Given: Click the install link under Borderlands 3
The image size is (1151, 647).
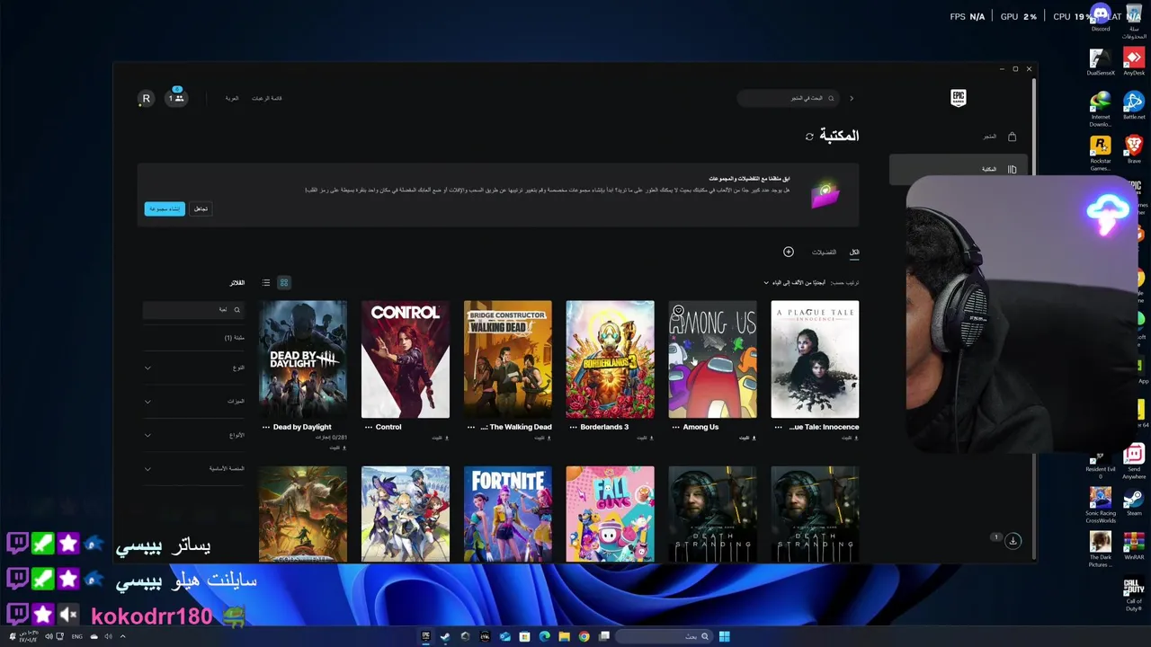Looking at the screenshot, I should tap(645, 438).
